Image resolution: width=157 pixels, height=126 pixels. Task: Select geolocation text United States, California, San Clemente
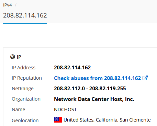tap(107, 120)
